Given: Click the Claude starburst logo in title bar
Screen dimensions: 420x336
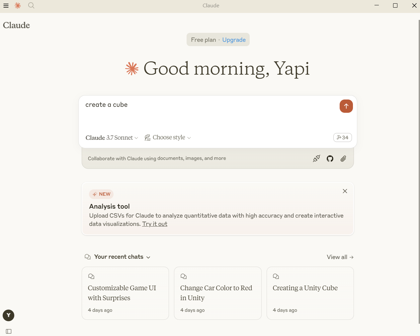Looking at the screenshot, I should click(18, 6).
